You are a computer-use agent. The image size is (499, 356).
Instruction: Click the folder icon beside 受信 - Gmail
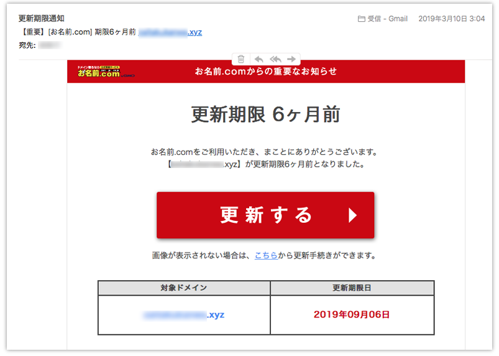click(x=361, y=19)
